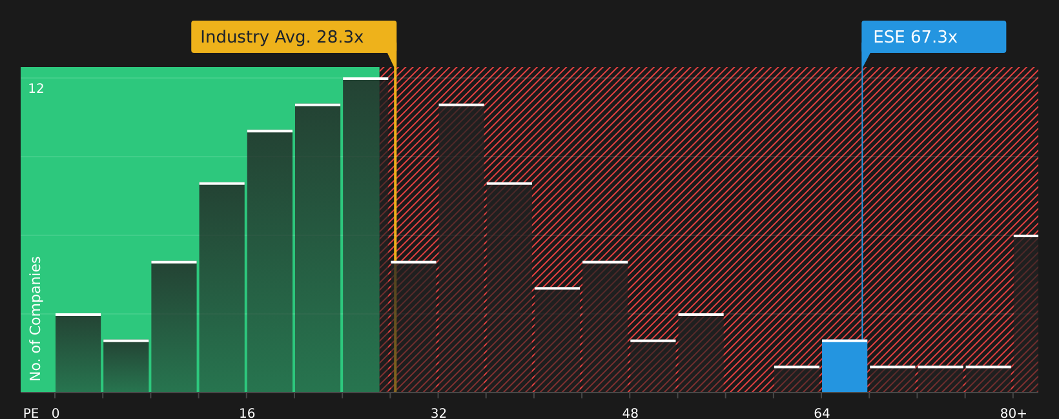
Task: Click the x-axis label 16
Action: pos(247,413)
